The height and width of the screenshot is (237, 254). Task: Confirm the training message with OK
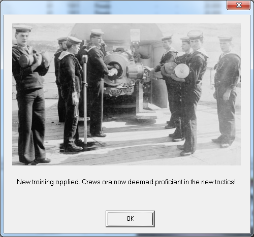coord(130,219)
